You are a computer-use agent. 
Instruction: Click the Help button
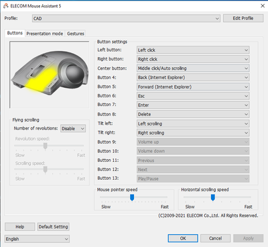point(20,227)
